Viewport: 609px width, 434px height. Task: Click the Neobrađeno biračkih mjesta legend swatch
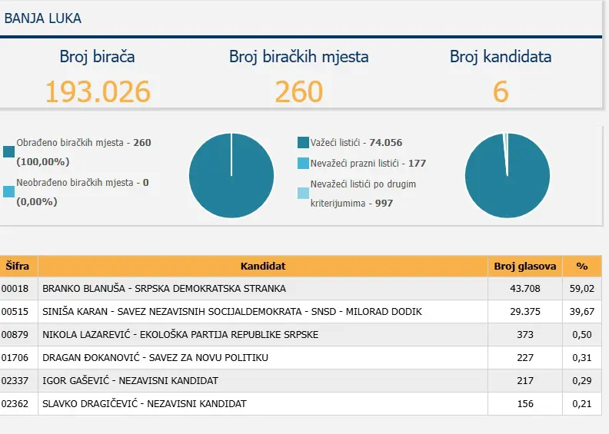8,192
